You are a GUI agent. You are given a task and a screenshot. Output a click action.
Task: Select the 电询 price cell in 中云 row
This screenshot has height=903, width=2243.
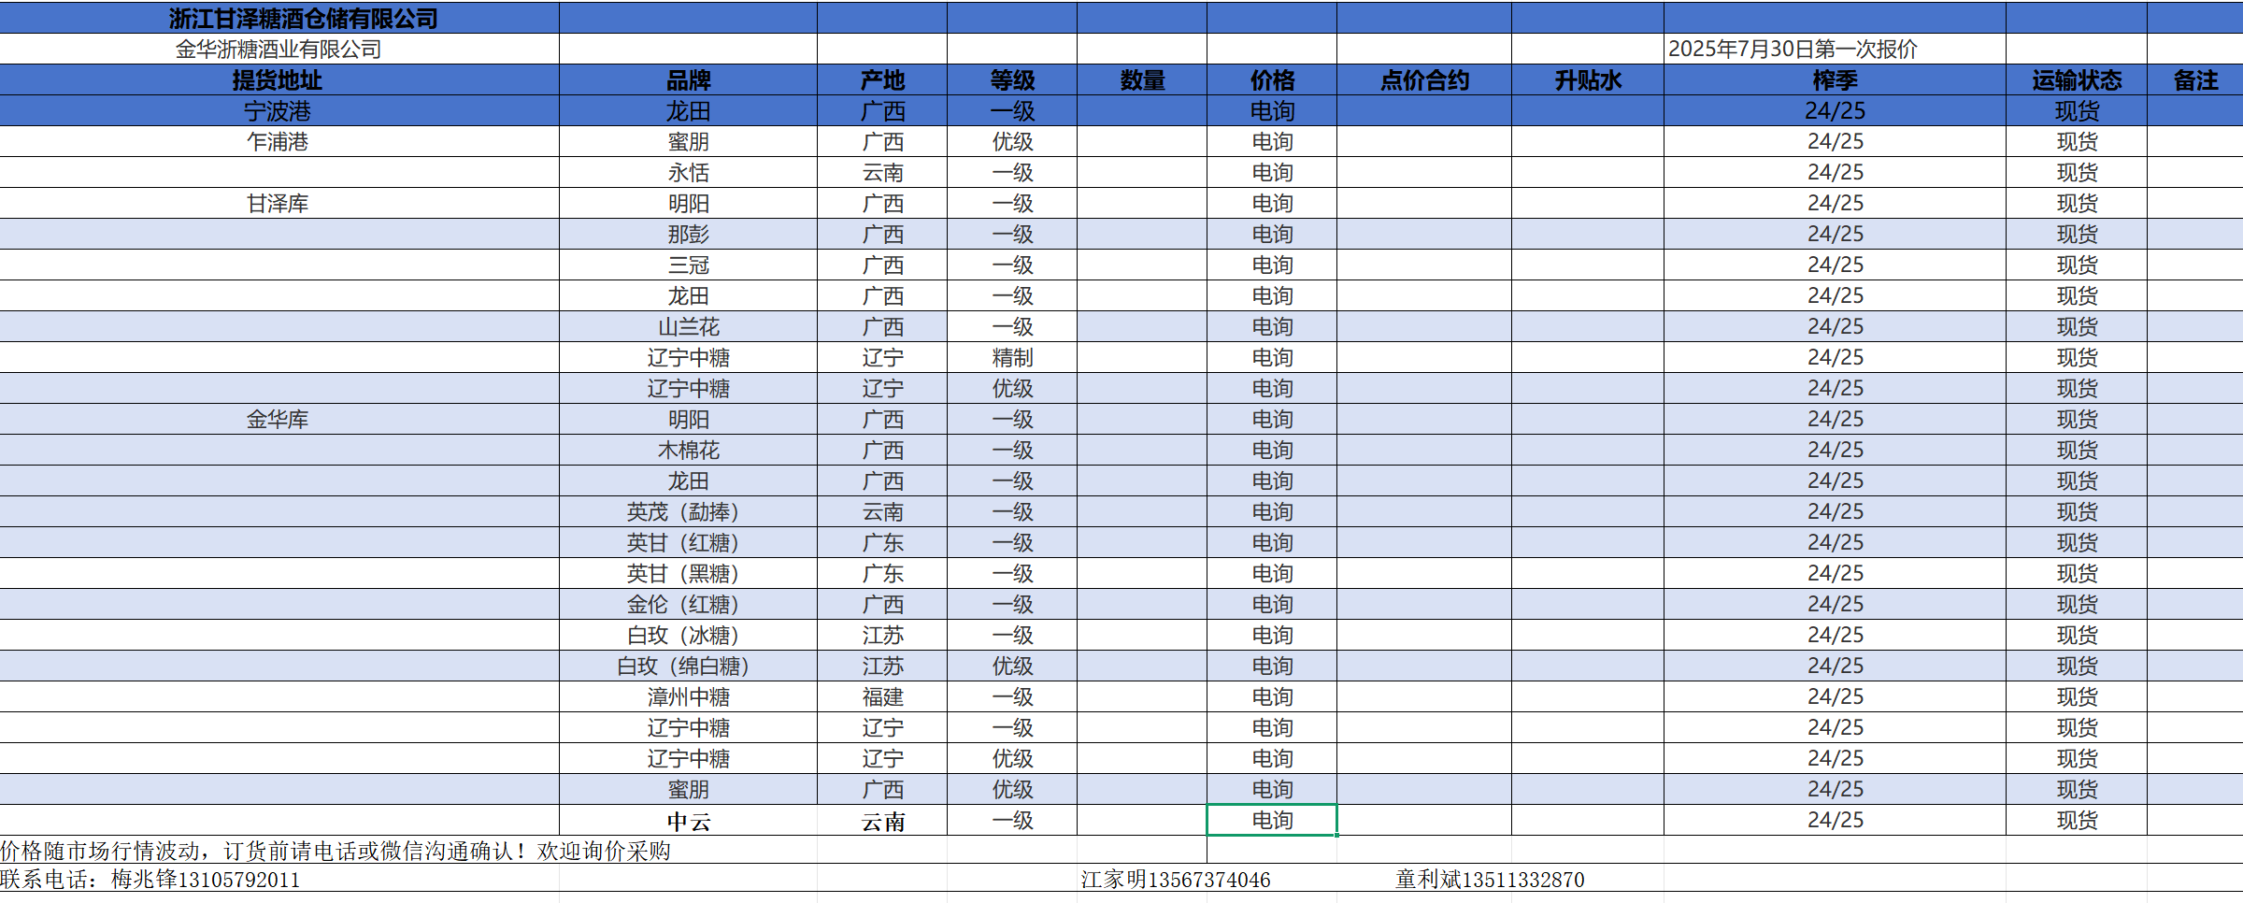pos(1272,821)
